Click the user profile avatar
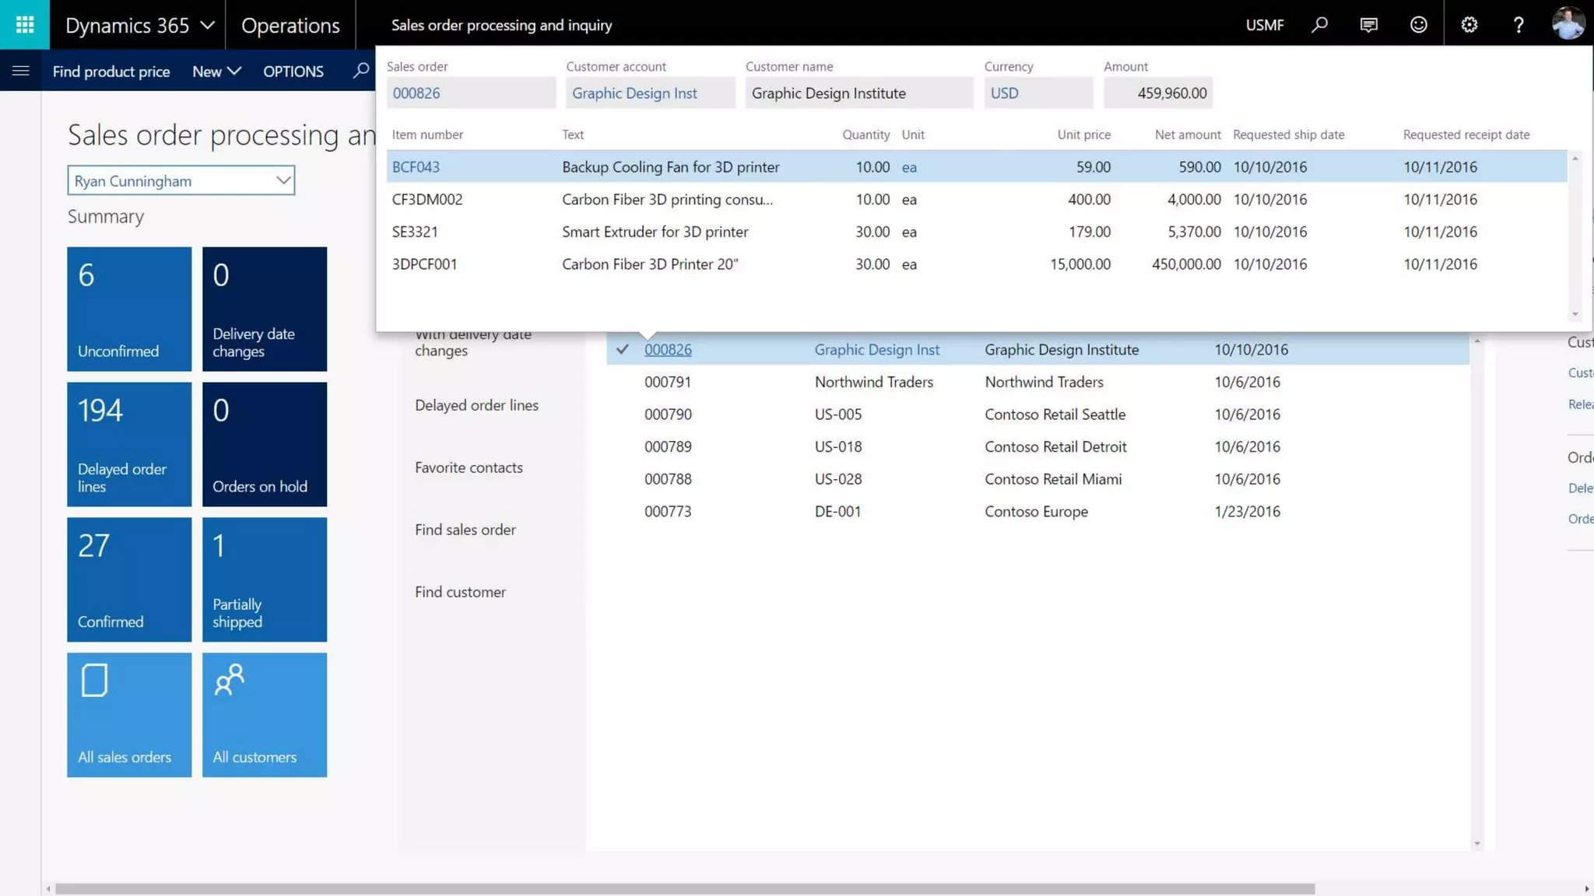 pyautogui.click(x=1568, y=23)
